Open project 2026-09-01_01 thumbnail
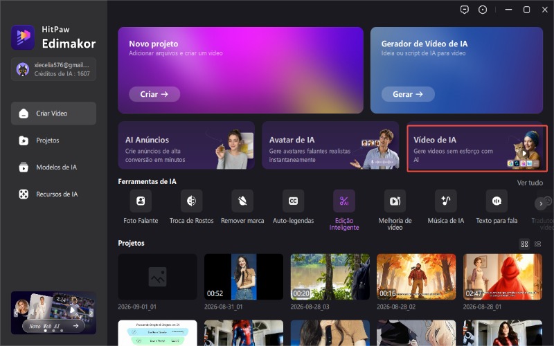The image size is (554, 346). pyautogui.click(x=158, y=277)
